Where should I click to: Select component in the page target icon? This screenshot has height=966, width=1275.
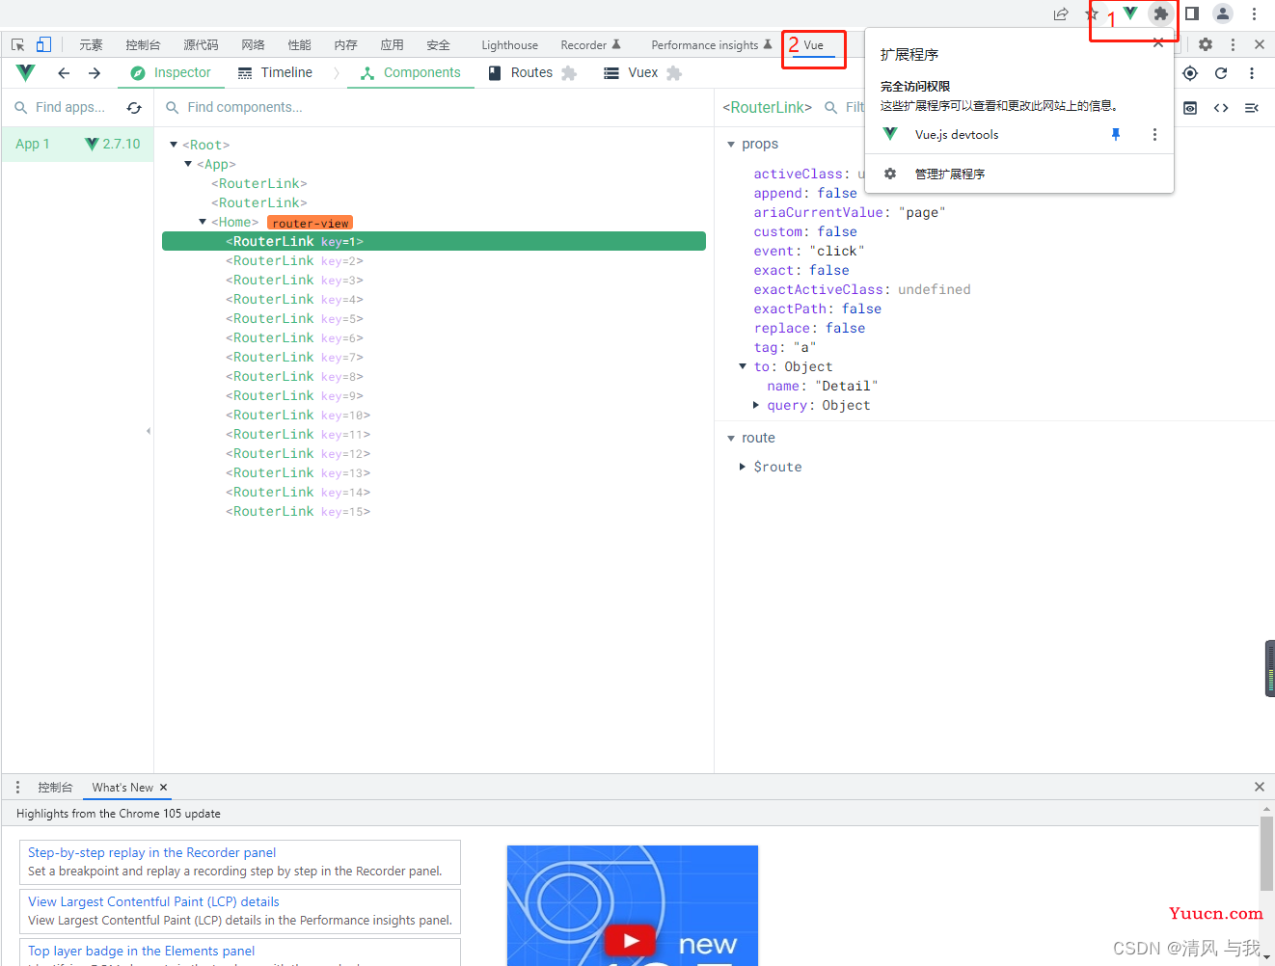point(1190,73)
